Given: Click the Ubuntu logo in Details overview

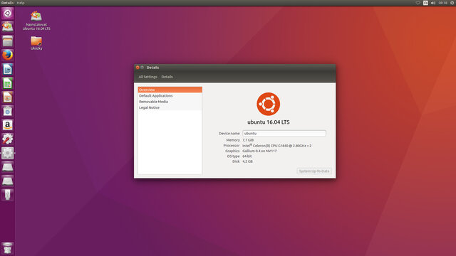Looking at the screenshot, I should [268, 104].
